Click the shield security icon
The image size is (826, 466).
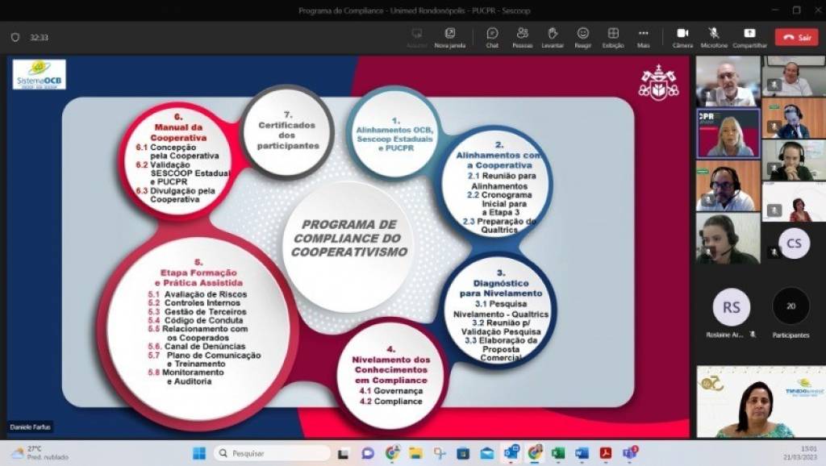pos(15,37)
